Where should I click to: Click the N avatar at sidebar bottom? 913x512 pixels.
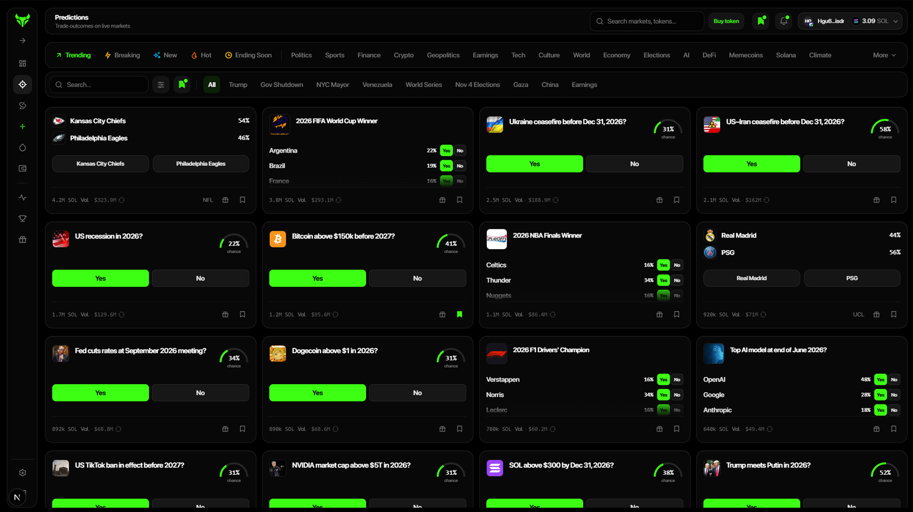(x=17, y=498)
